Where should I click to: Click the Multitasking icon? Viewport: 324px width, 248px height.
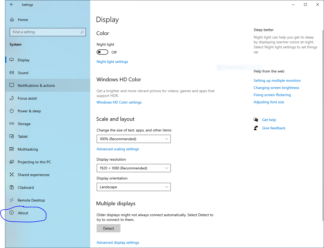(x=12, y=149)
